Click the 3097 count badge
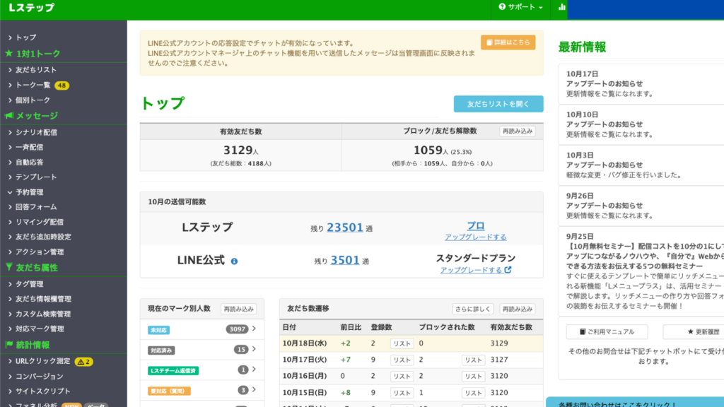The image size is (724, 407). point(237,329)
